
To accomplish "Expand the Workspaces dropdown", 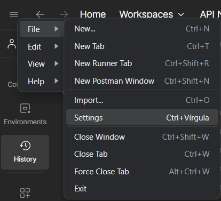I will coord(152,14).
